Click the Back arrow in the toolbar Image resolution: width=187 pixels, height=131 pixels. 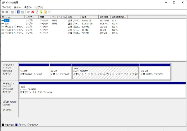coord(3,12)
